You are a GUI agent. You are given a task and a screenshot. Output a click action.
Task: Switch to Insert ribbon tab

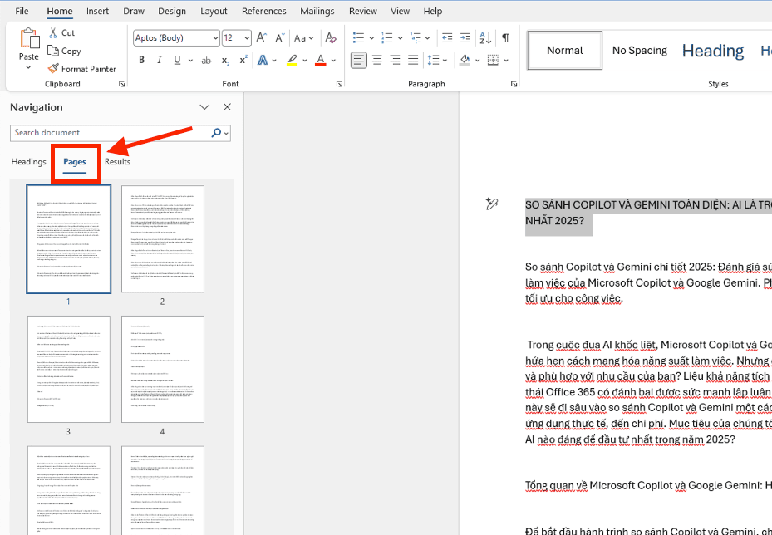[97, 12]
